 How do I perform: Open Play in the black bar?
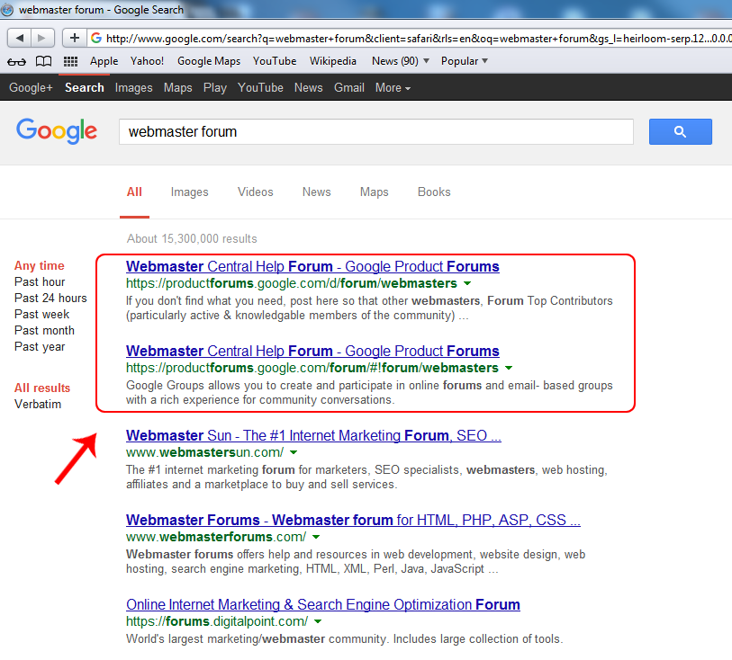click(215, 87)
